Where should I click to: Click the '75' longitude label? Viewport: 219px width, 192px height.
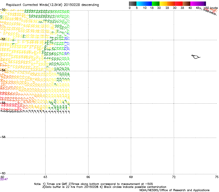point(217,177)
